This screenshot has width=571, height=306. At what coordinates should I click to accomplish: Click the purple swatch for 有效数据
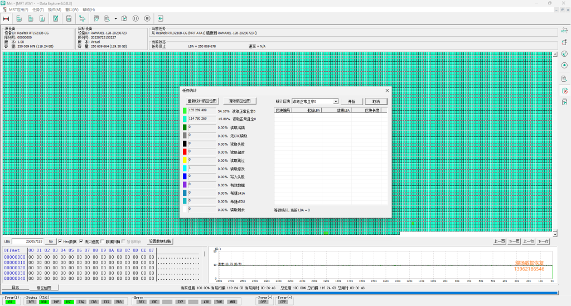tap(185, 185)
